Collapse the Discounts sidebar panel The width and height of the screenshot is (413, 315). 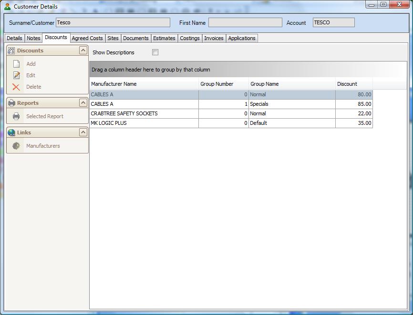pyautogui.click(x=83, y=51)
